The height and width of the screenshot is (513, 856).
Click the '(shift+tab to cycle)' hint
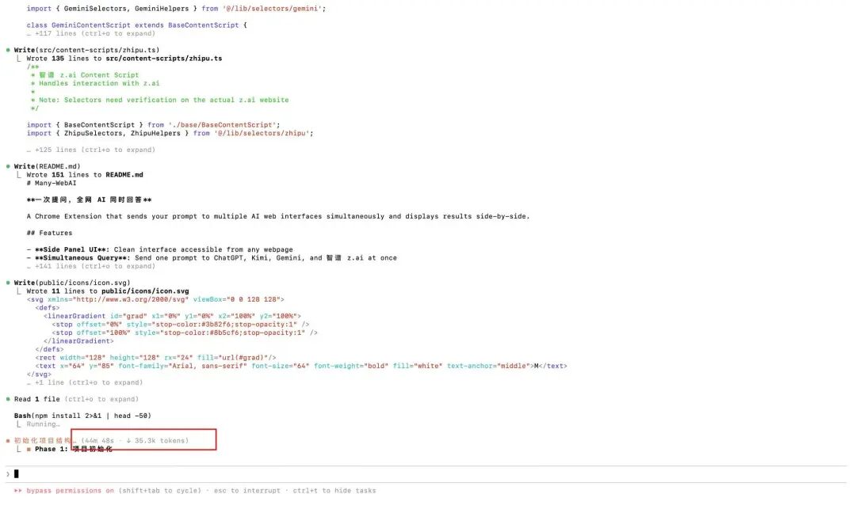click(160, 491)
